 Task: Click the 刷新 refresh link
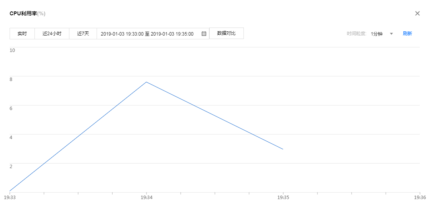[407, 34]
